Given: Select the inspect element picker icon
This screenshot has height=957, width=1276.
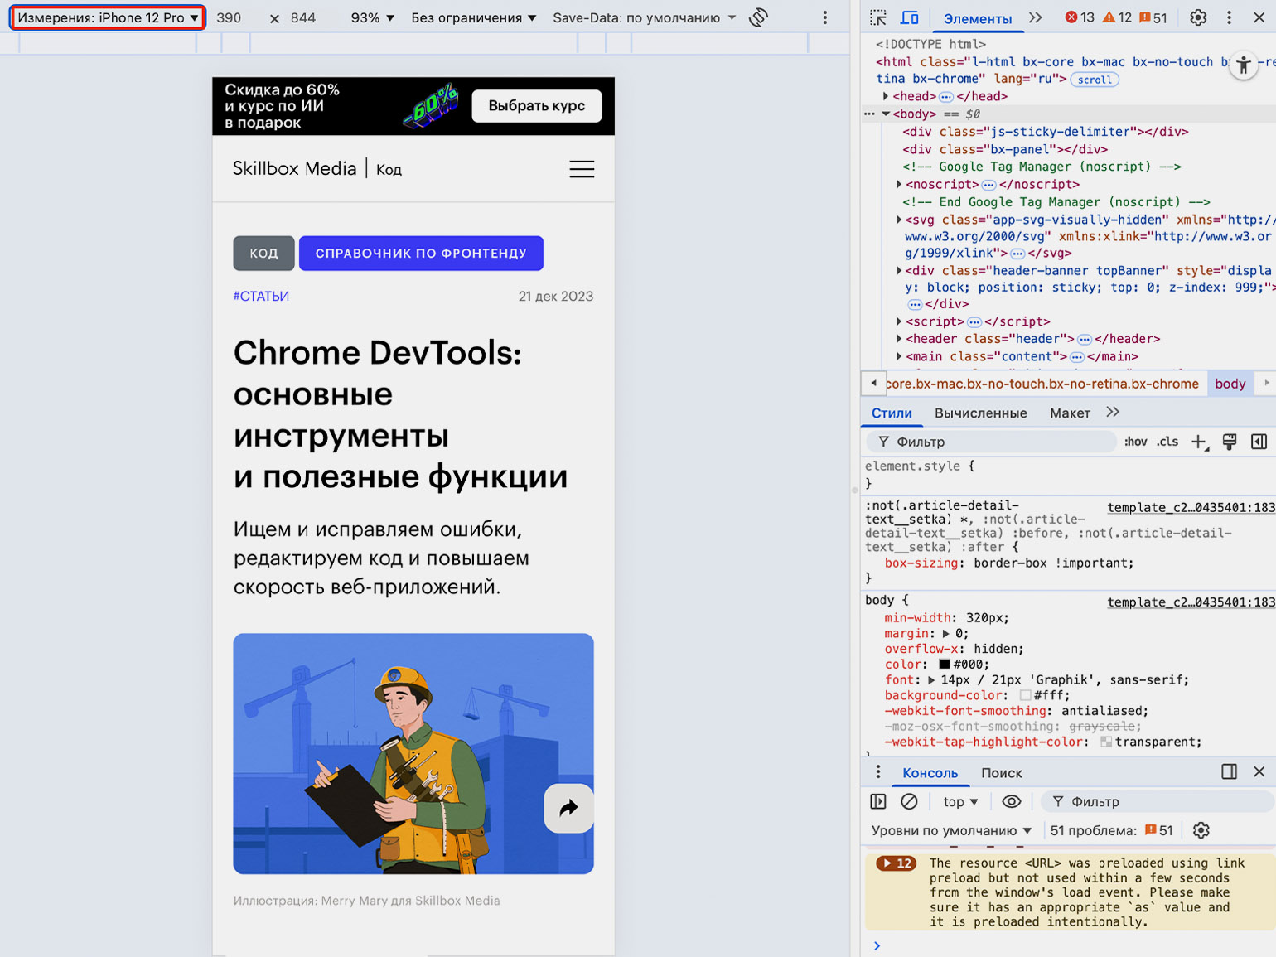Looking at the screenshot, I should tap(878, 17).
